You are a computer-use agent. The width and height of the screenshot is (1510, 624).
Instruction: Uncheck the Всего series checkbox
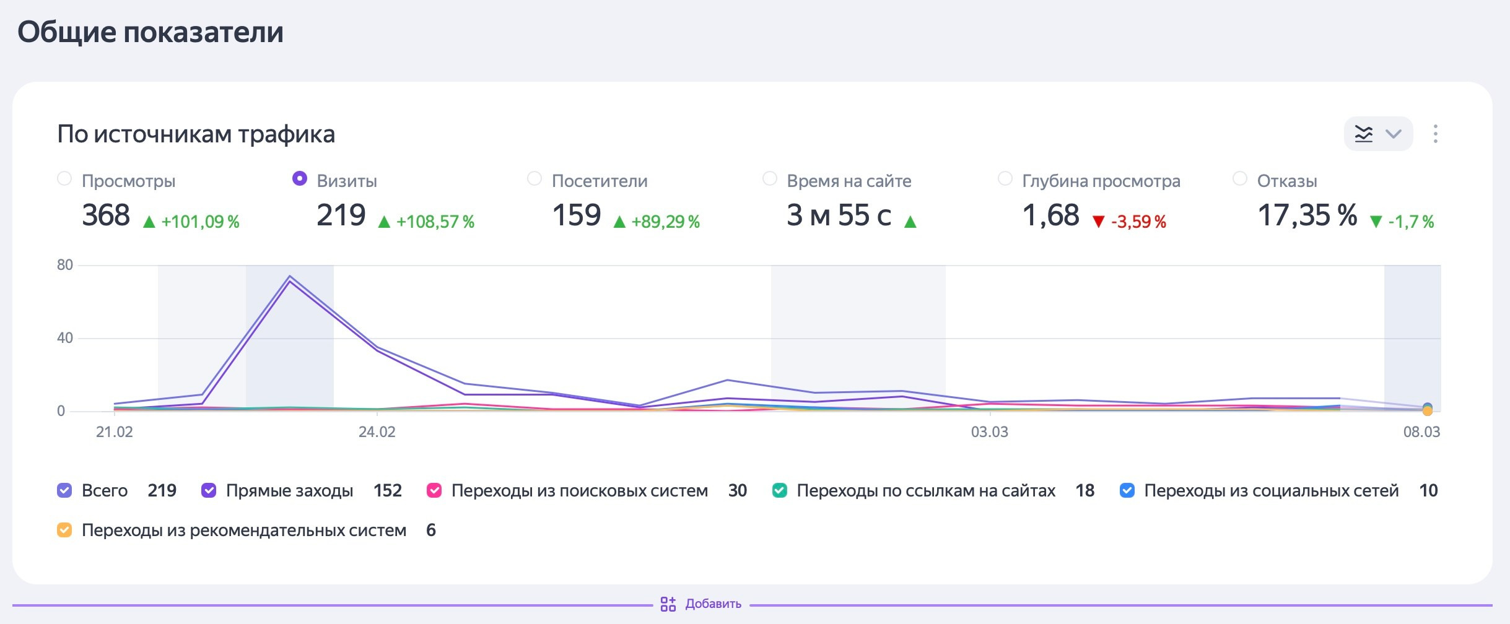[64, 490]
